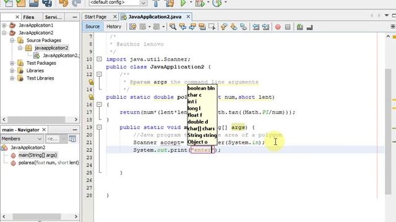Viewport: 396px width, 222px height.
Task: Click the Comment code icon
Action: [299, 27]
